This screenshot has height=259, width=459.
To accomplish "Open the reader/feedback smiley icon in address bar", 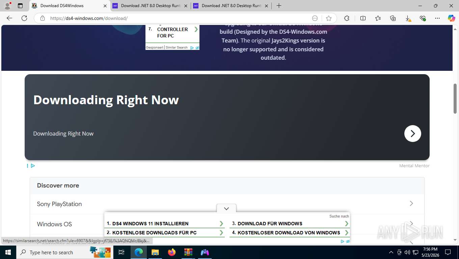I will click(x=315, y=18).
